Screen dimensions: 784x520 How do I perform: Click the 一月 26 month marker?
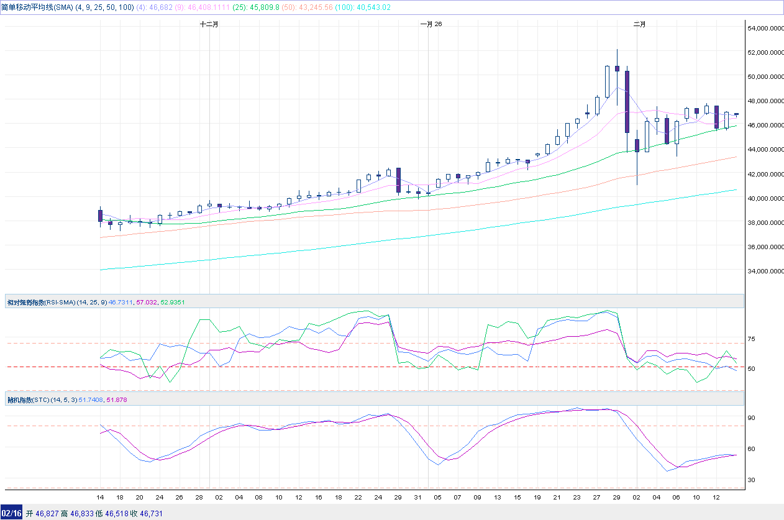[431, 24]
